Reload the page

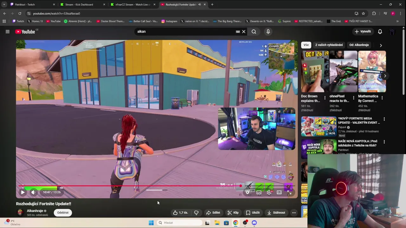pos(20,13)
